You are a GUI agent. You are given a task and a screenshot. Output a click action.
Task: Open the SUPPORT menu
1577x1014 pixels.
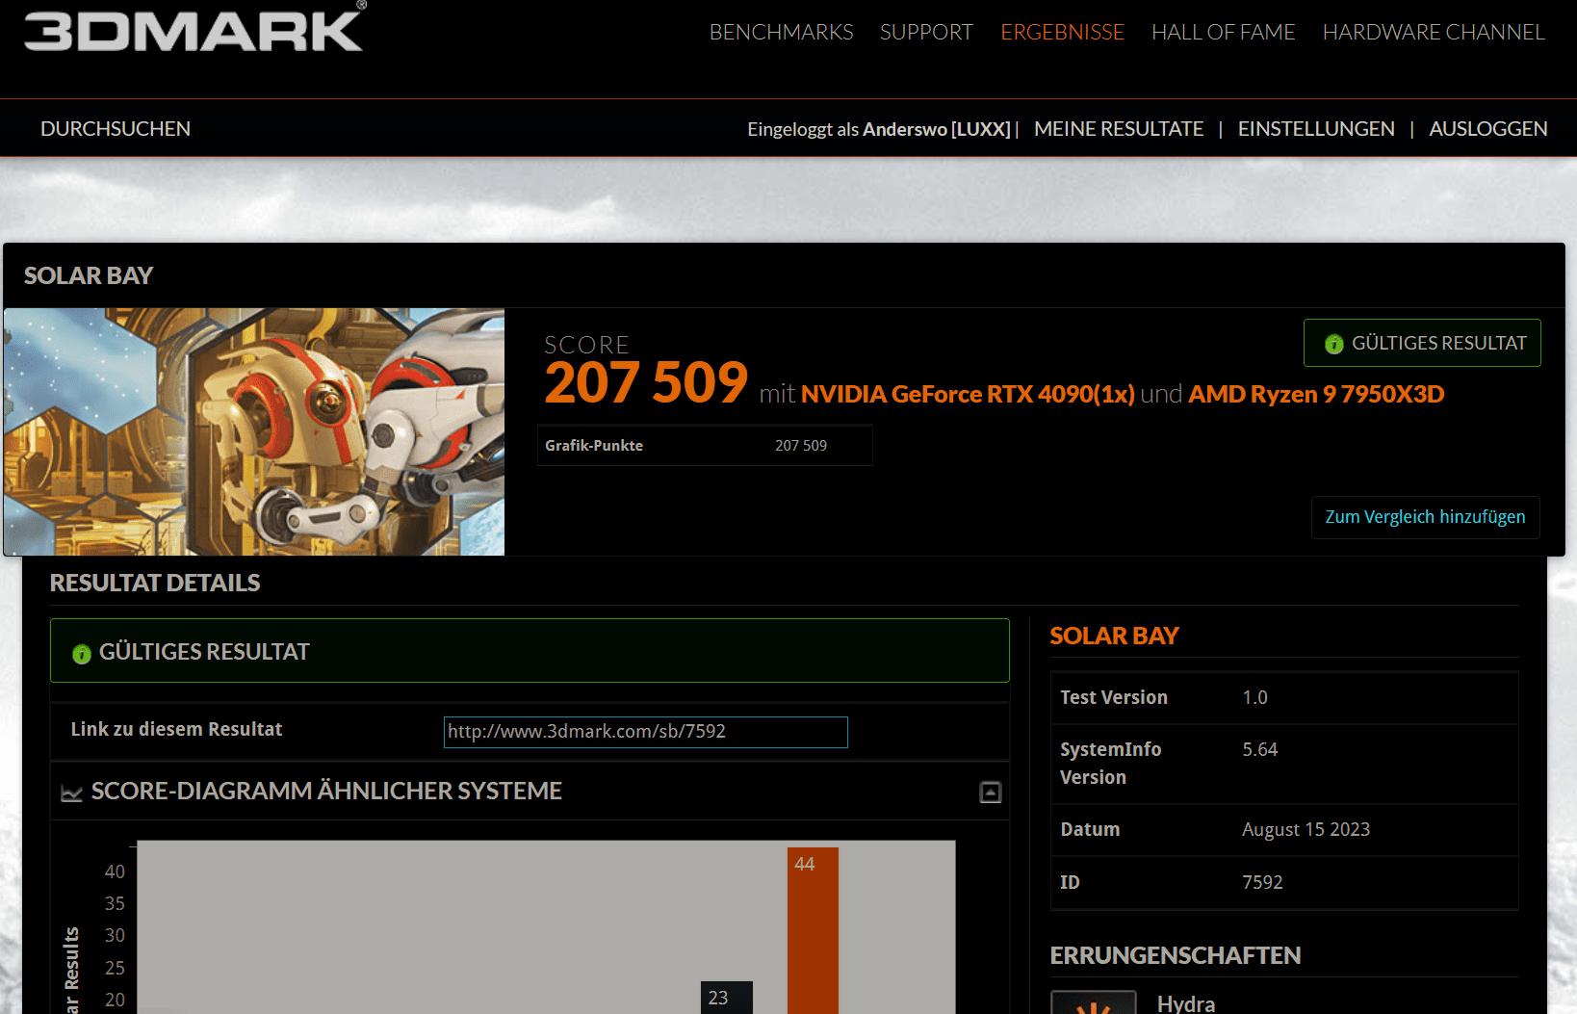coord(926,32)
